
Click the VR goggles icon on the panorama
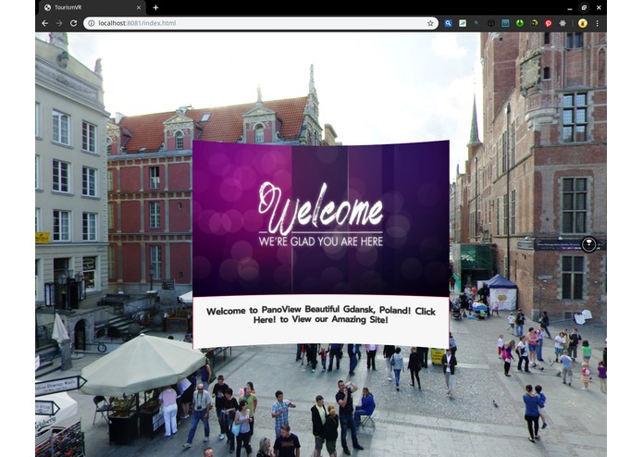pos(588,244)
